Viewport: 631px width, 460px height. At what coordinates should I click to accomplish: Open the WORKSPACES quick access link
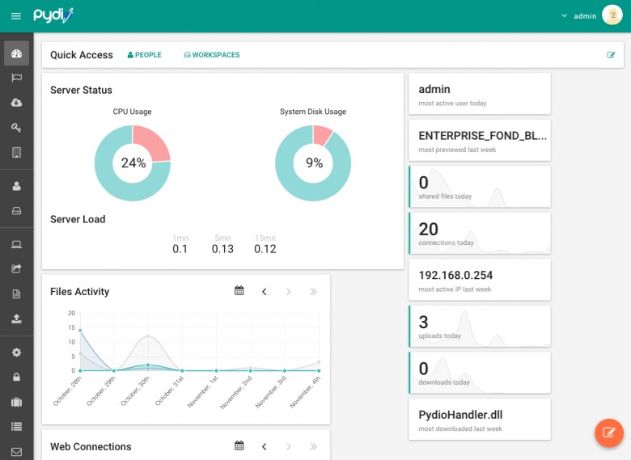[x=212, y=55]
